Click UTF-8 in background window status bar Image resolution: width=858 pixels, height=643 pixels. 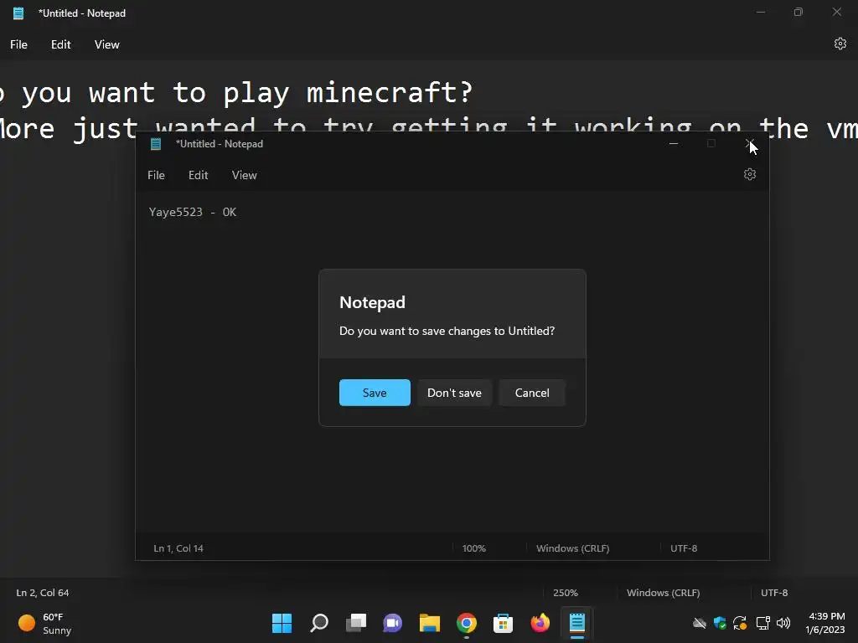pyautogui.click(x=774, y=593)
